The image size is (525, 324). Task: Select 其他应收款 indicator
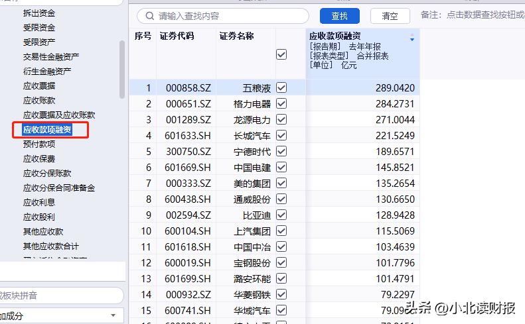tap(43, 231)
